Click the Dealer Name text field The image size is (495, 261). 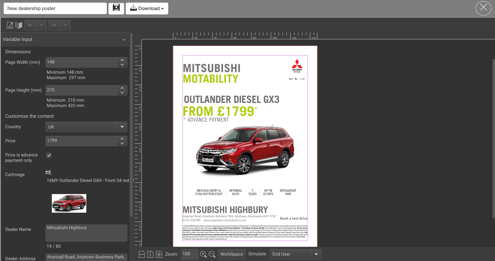(86, 233)
